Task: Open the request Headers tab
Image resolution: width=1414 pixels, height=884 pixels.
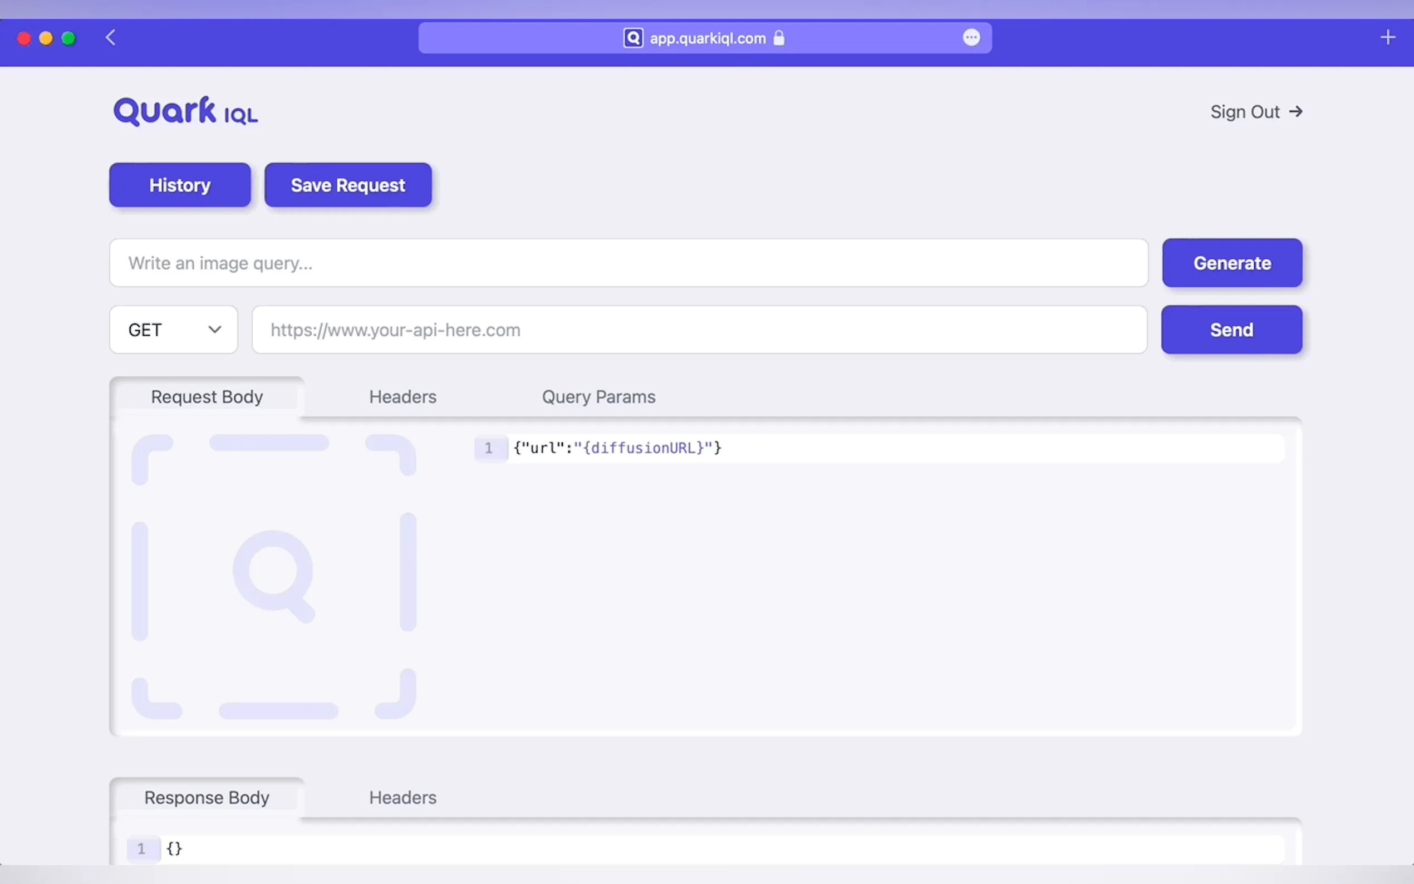Action: click(402, 397)
